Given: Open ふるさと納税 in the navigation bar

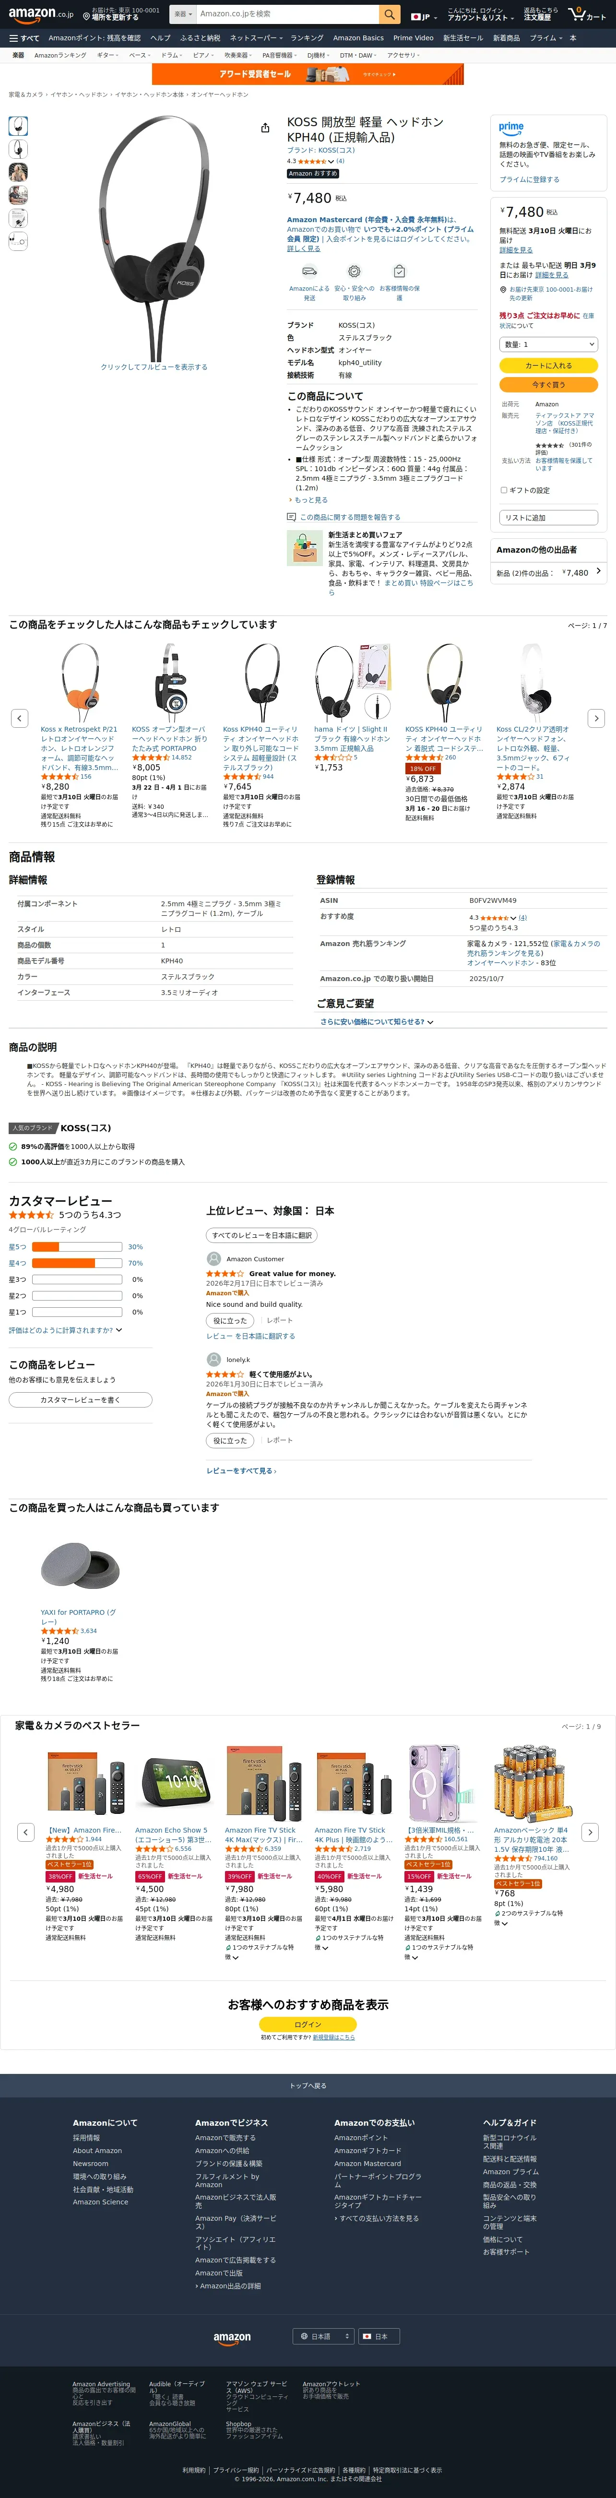Looking at the screenshot, I should click(x=200, y=38).
